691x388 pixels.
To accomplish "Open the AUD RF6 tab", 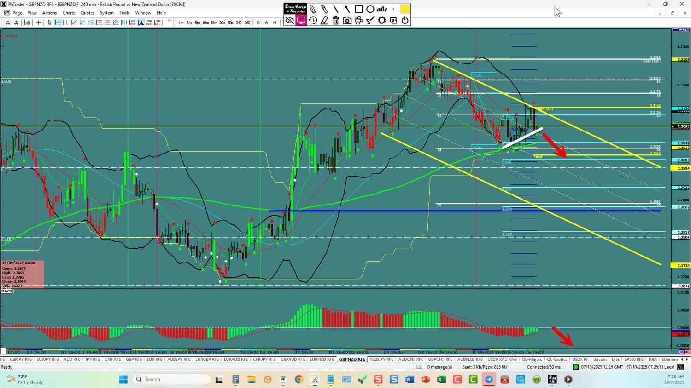I will tap(72, 359).
